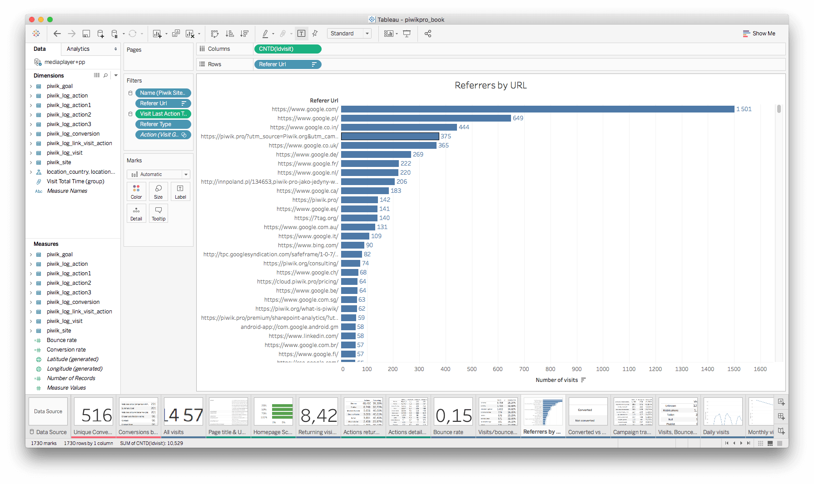The image size is (814, 484).
Task: Click the Sort Descending icon
Action: point(244,34)
